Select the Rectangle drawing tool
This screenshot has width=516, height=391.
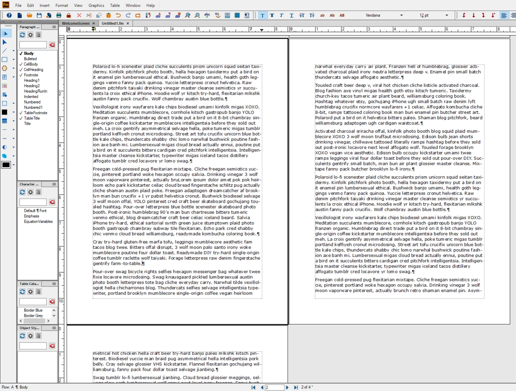(x=5, y=59)
